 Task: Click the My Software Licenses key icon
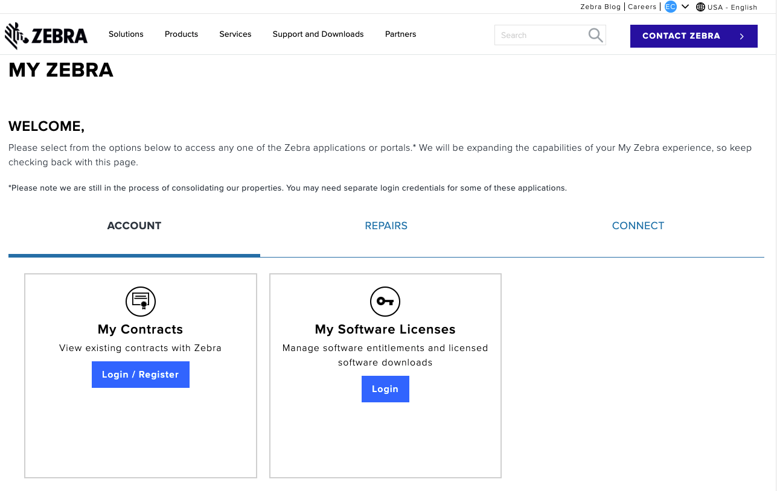tap(385, 302)
